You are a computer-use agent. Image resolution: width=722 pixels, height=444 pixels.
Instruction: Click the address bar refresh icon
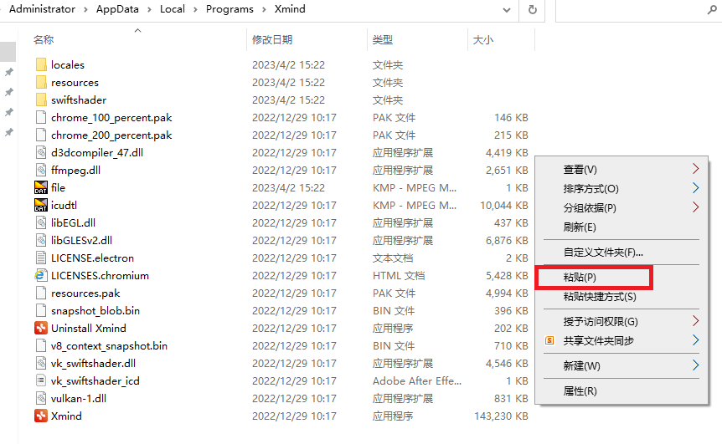pyautogui.click(x=533, y=10)
